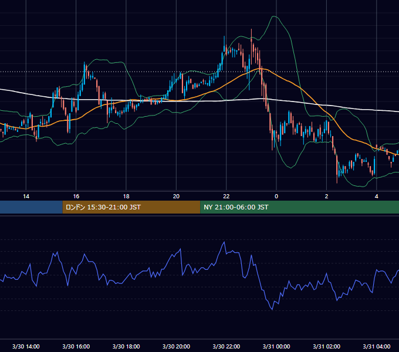Screen dimensions: 399x352
Task: Click the 14 hour label on time axis
Action: pyautogui.click(x=26, y=197)
